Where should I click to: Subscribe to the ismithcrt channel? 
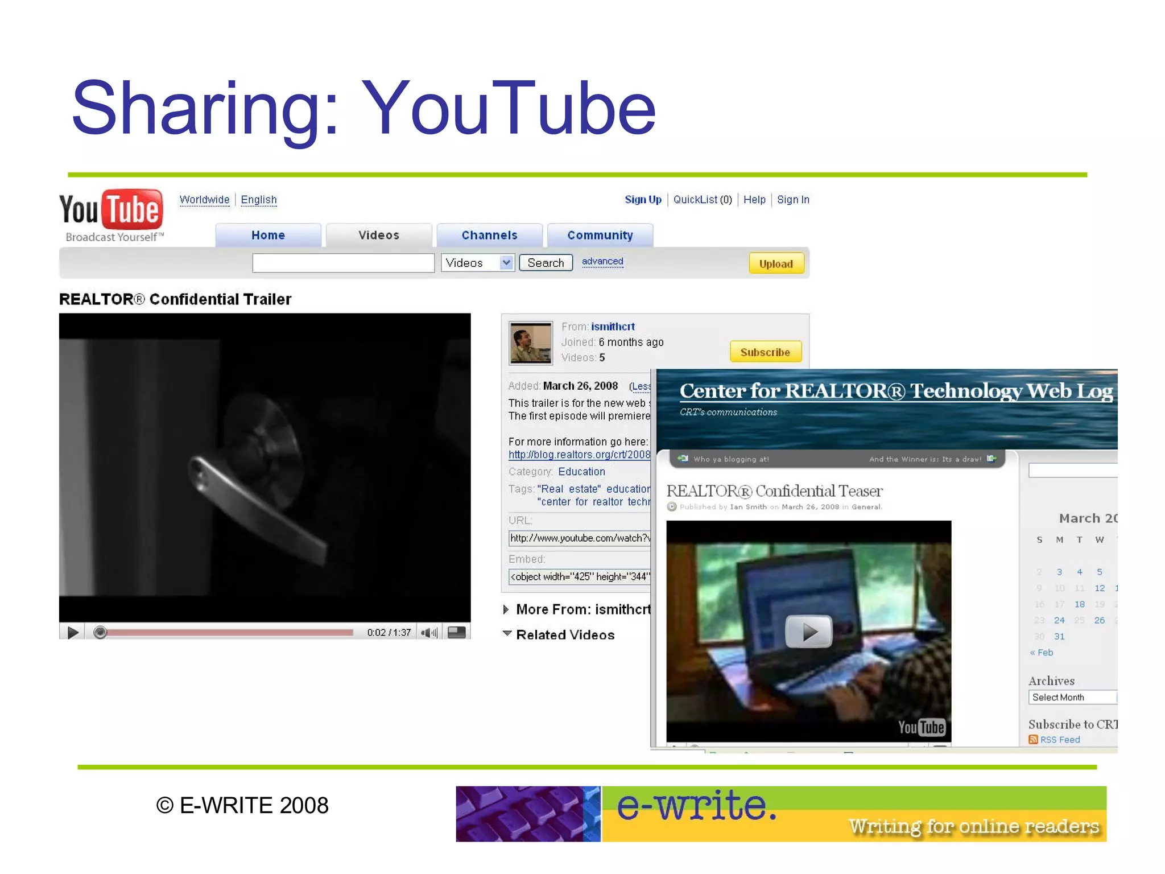tap(765, 352)
